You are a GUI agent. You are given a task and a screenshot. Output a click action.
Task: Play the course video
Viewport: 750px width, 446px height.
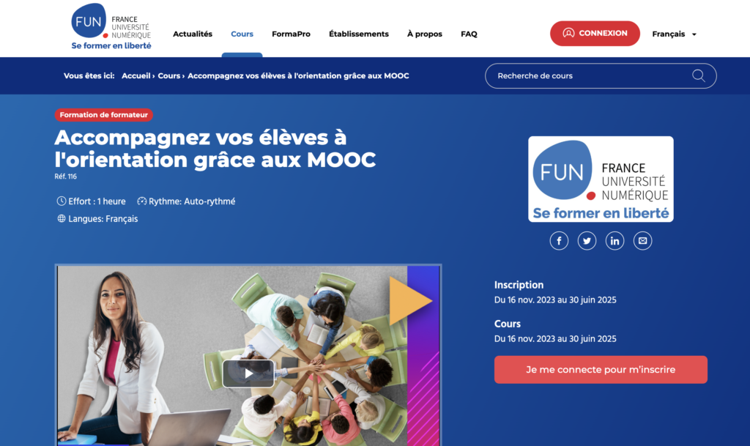pos(248,373)
